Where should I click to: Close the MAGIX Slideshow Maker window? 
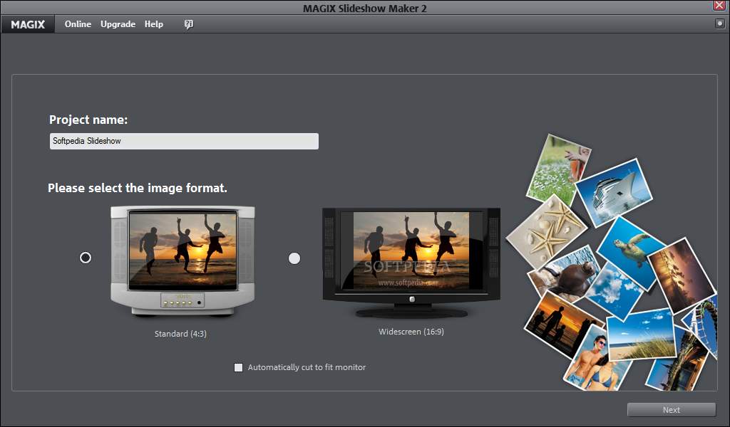[x=719, y=5]
